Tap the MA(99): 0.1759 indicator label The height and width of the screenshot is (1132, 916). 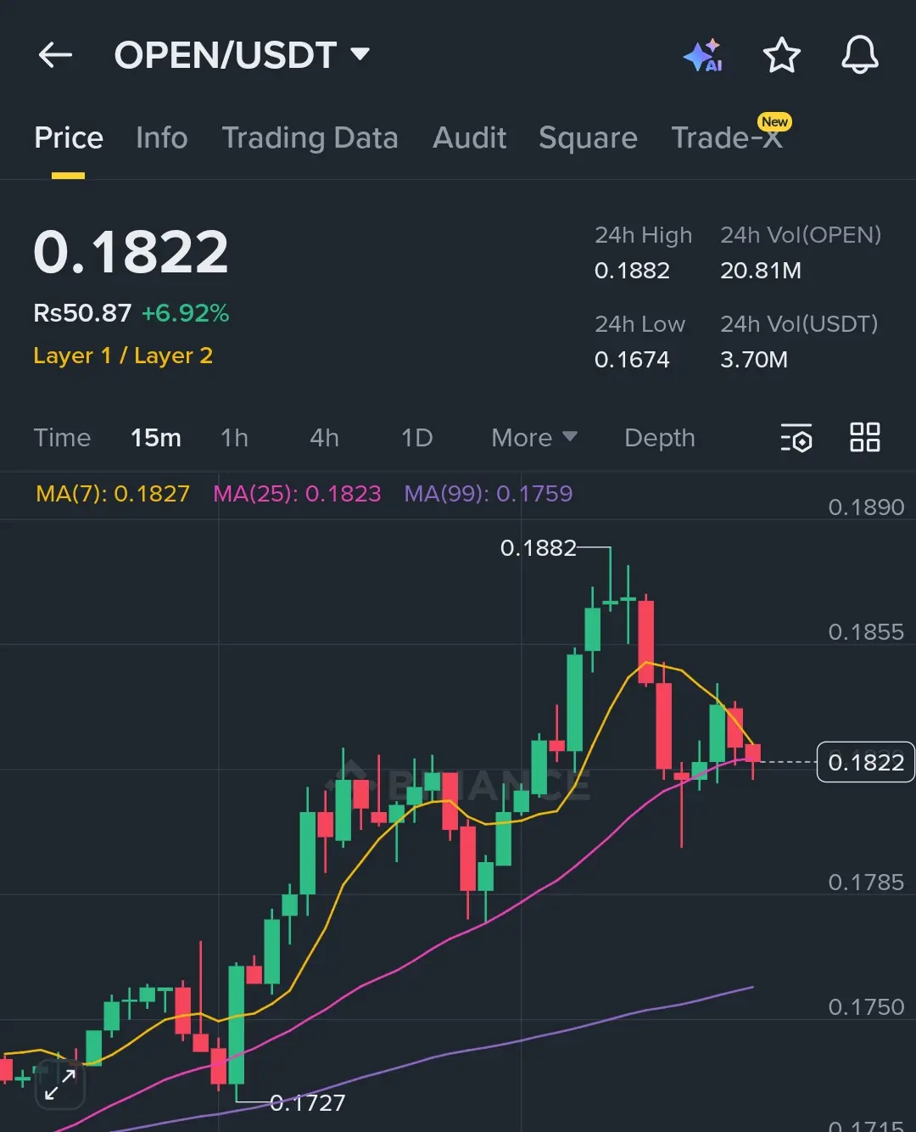489,494
